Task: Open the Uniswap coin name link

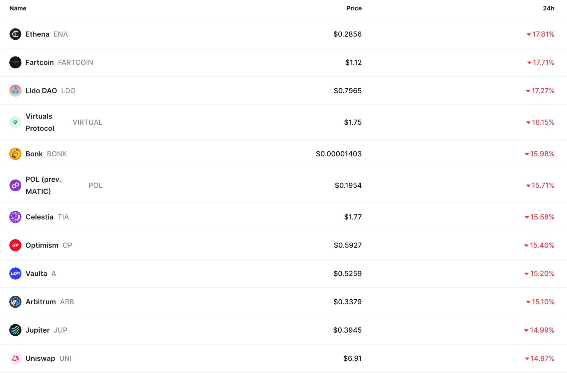Action: pos(40,358)
